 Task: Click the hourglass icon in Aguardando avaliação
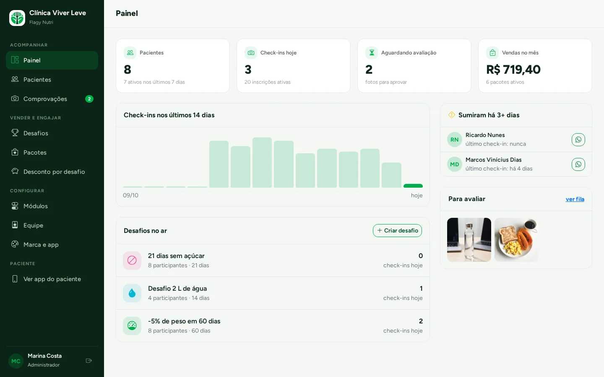(372, 53)
